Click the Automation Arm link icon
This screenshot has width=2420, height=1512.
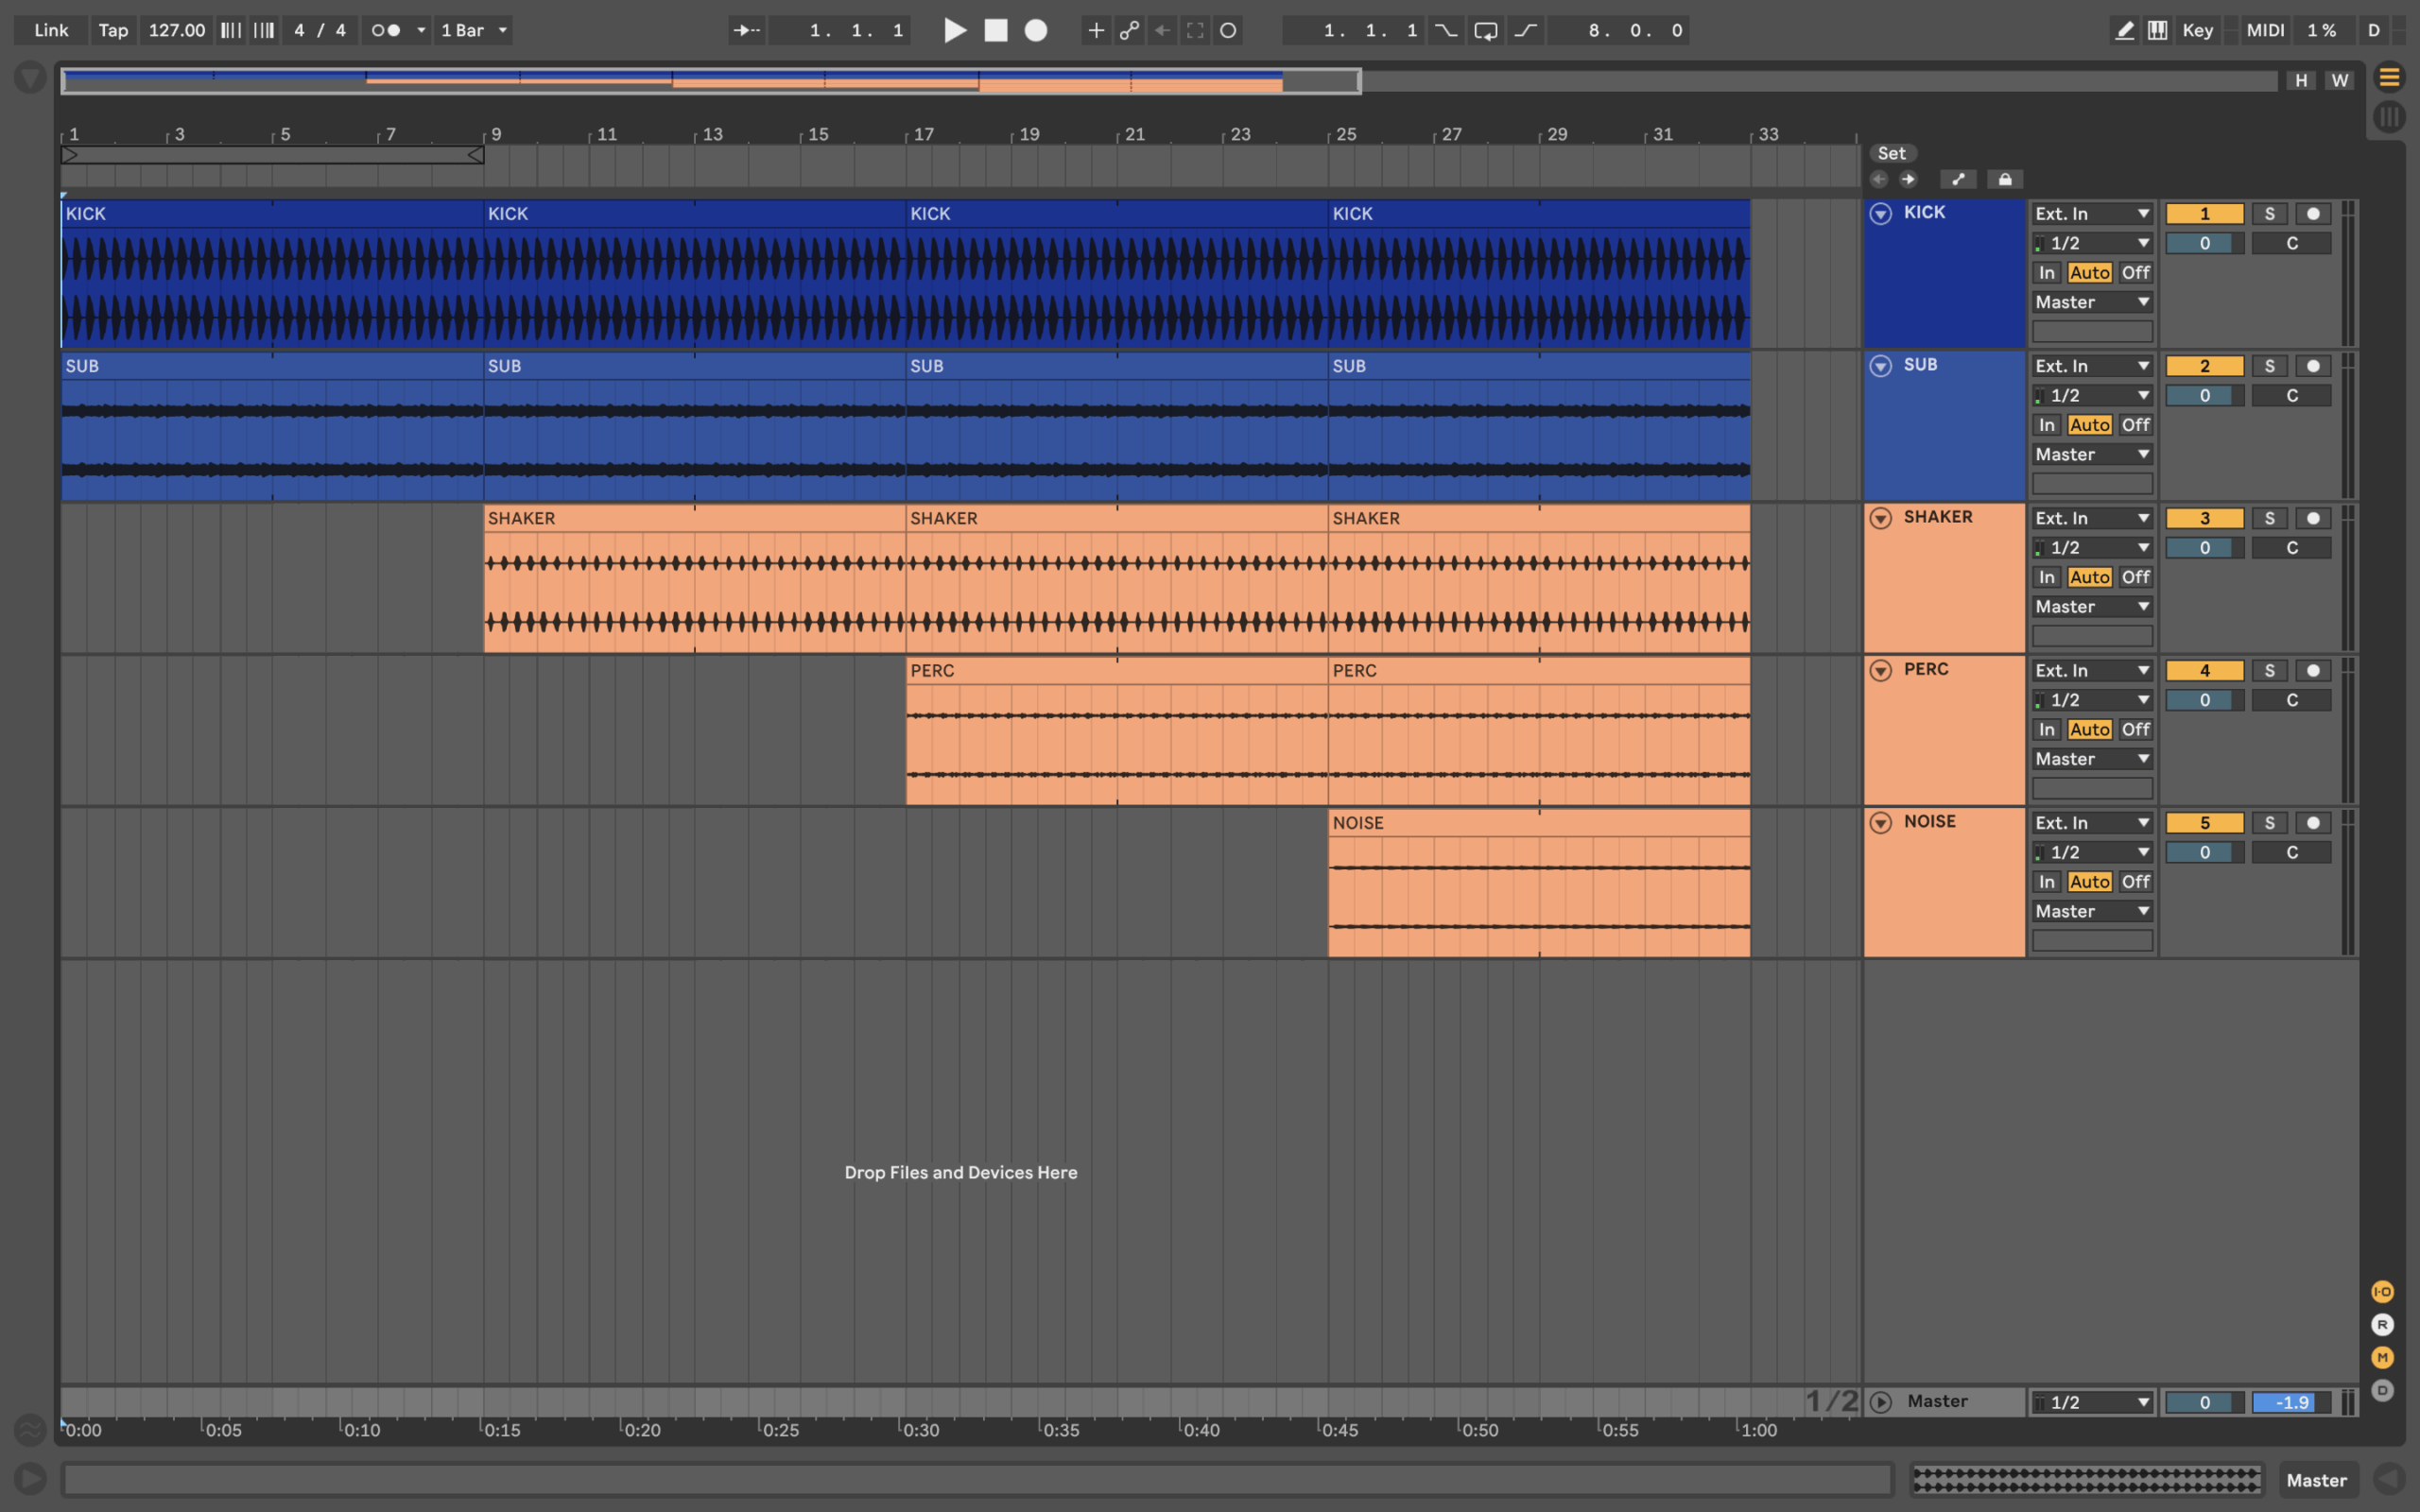(1129, 30)
